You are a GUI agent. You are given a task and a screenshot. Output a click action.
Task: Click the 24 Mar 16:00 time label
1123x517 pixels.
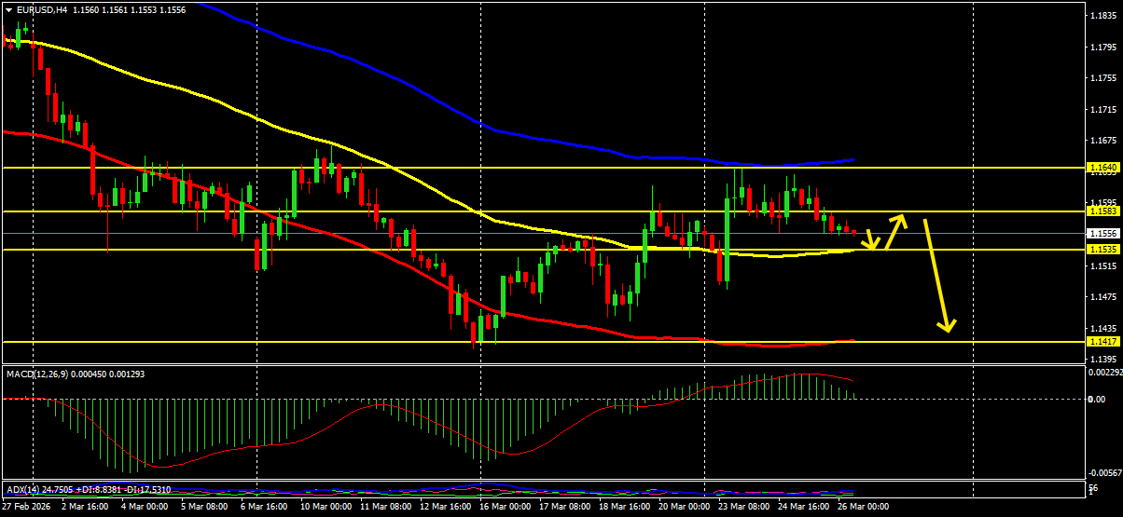point(804,507)
